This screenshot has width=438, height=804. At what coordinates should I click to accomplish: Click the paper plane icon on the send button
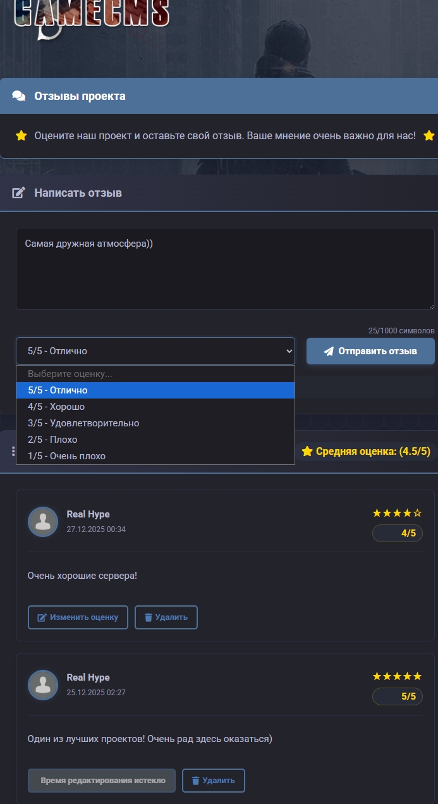(x=329, y=352)
